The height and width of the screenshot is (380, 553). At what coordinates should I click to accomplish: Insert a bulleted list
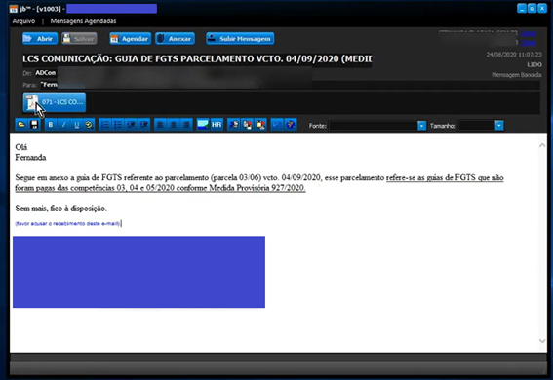(118, 125)
